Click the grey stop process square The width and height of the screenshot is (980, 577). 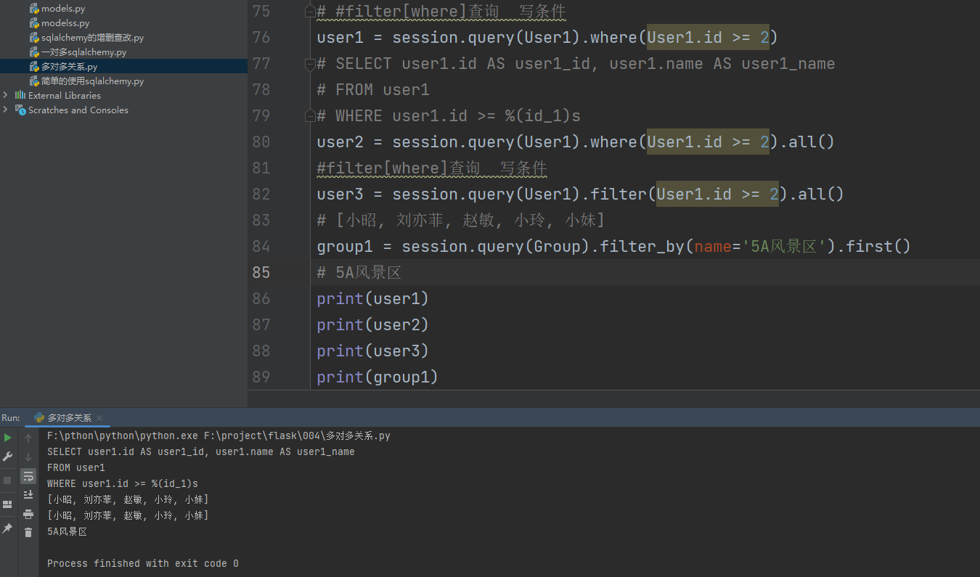[x=8, y=480]
